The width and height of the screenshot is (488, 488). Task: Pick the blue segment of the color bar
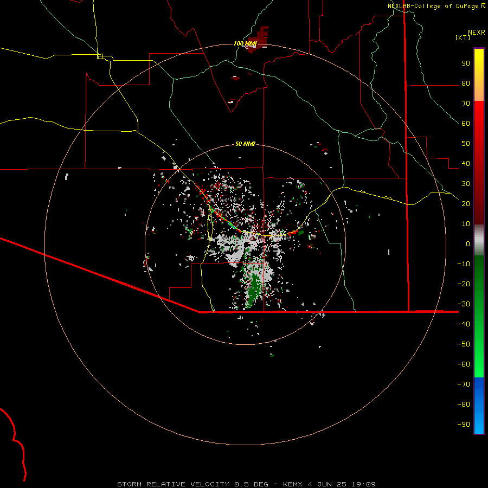pos(479,406)
